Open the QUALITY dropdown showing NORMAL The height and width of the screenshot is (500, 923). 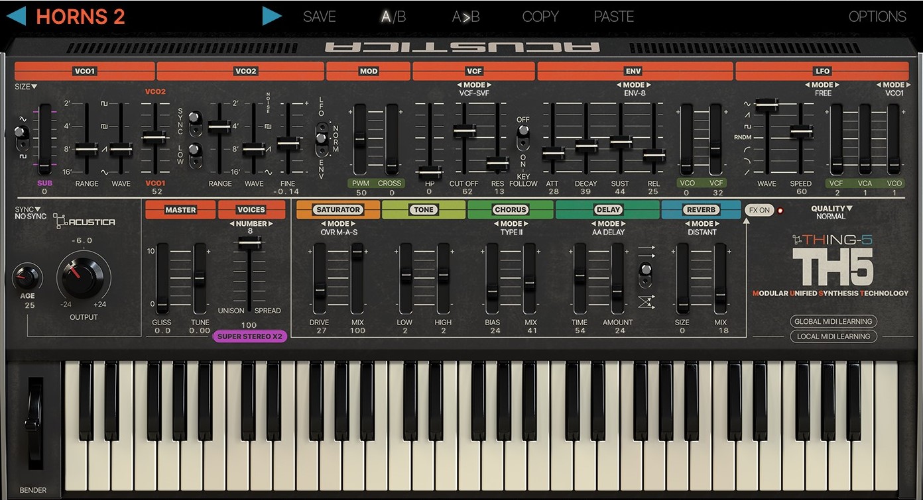click(831, 213)
